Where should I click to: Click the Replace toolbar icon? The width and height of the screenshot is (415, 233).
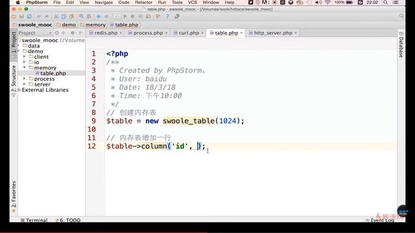[89, 16]
